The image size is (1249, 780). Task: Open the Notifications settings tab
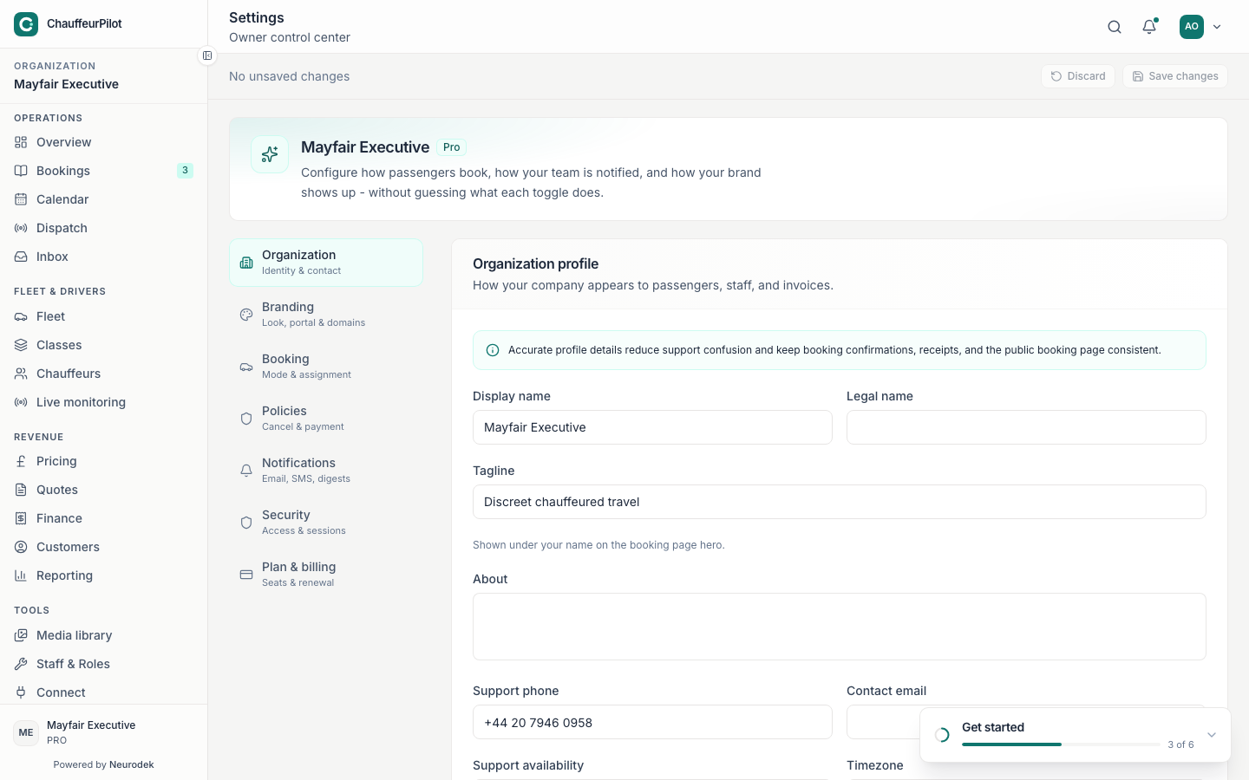(x=326, y=471)
